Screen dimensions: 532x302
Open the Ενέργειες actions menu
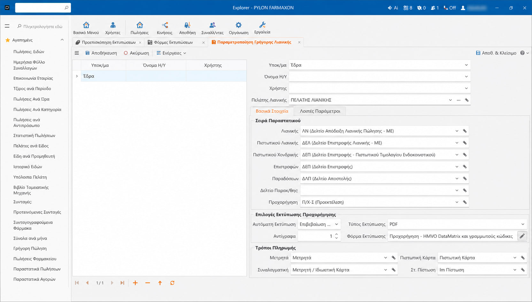(x=171, y=53)
